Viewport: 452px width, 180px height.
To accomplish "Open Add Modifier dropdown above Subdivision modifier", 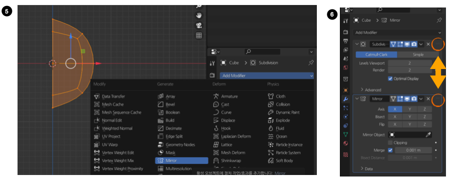I will pyautogui.click(x=397, y=32).
